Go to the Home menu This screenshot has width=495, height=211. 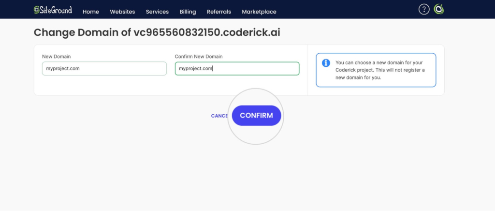click(x=91, y=12)
